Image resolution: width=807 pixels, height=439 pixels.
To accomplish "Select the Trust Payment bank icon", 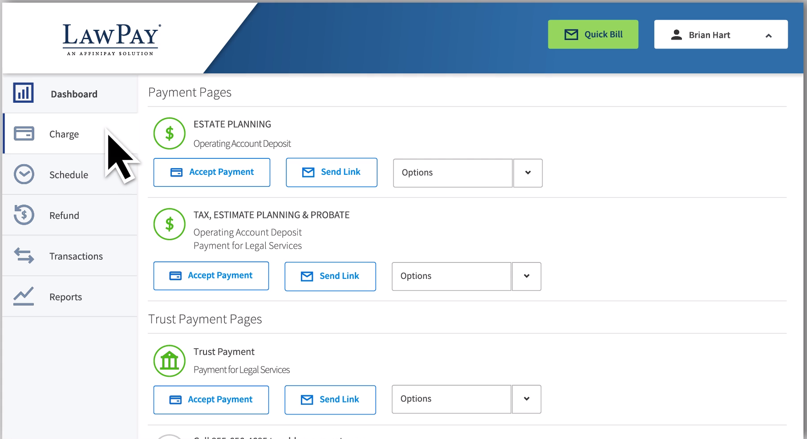I will (169, 361).
